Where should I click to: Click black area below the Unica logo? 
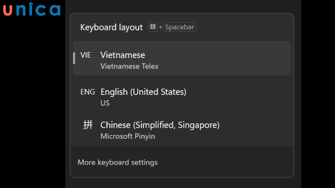coord(32,104)
